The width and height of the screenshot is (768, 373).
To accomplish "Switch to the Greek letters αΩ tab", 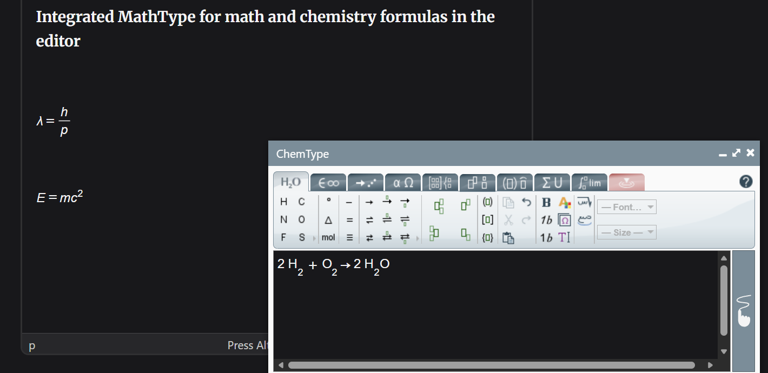I will (403, 183).
